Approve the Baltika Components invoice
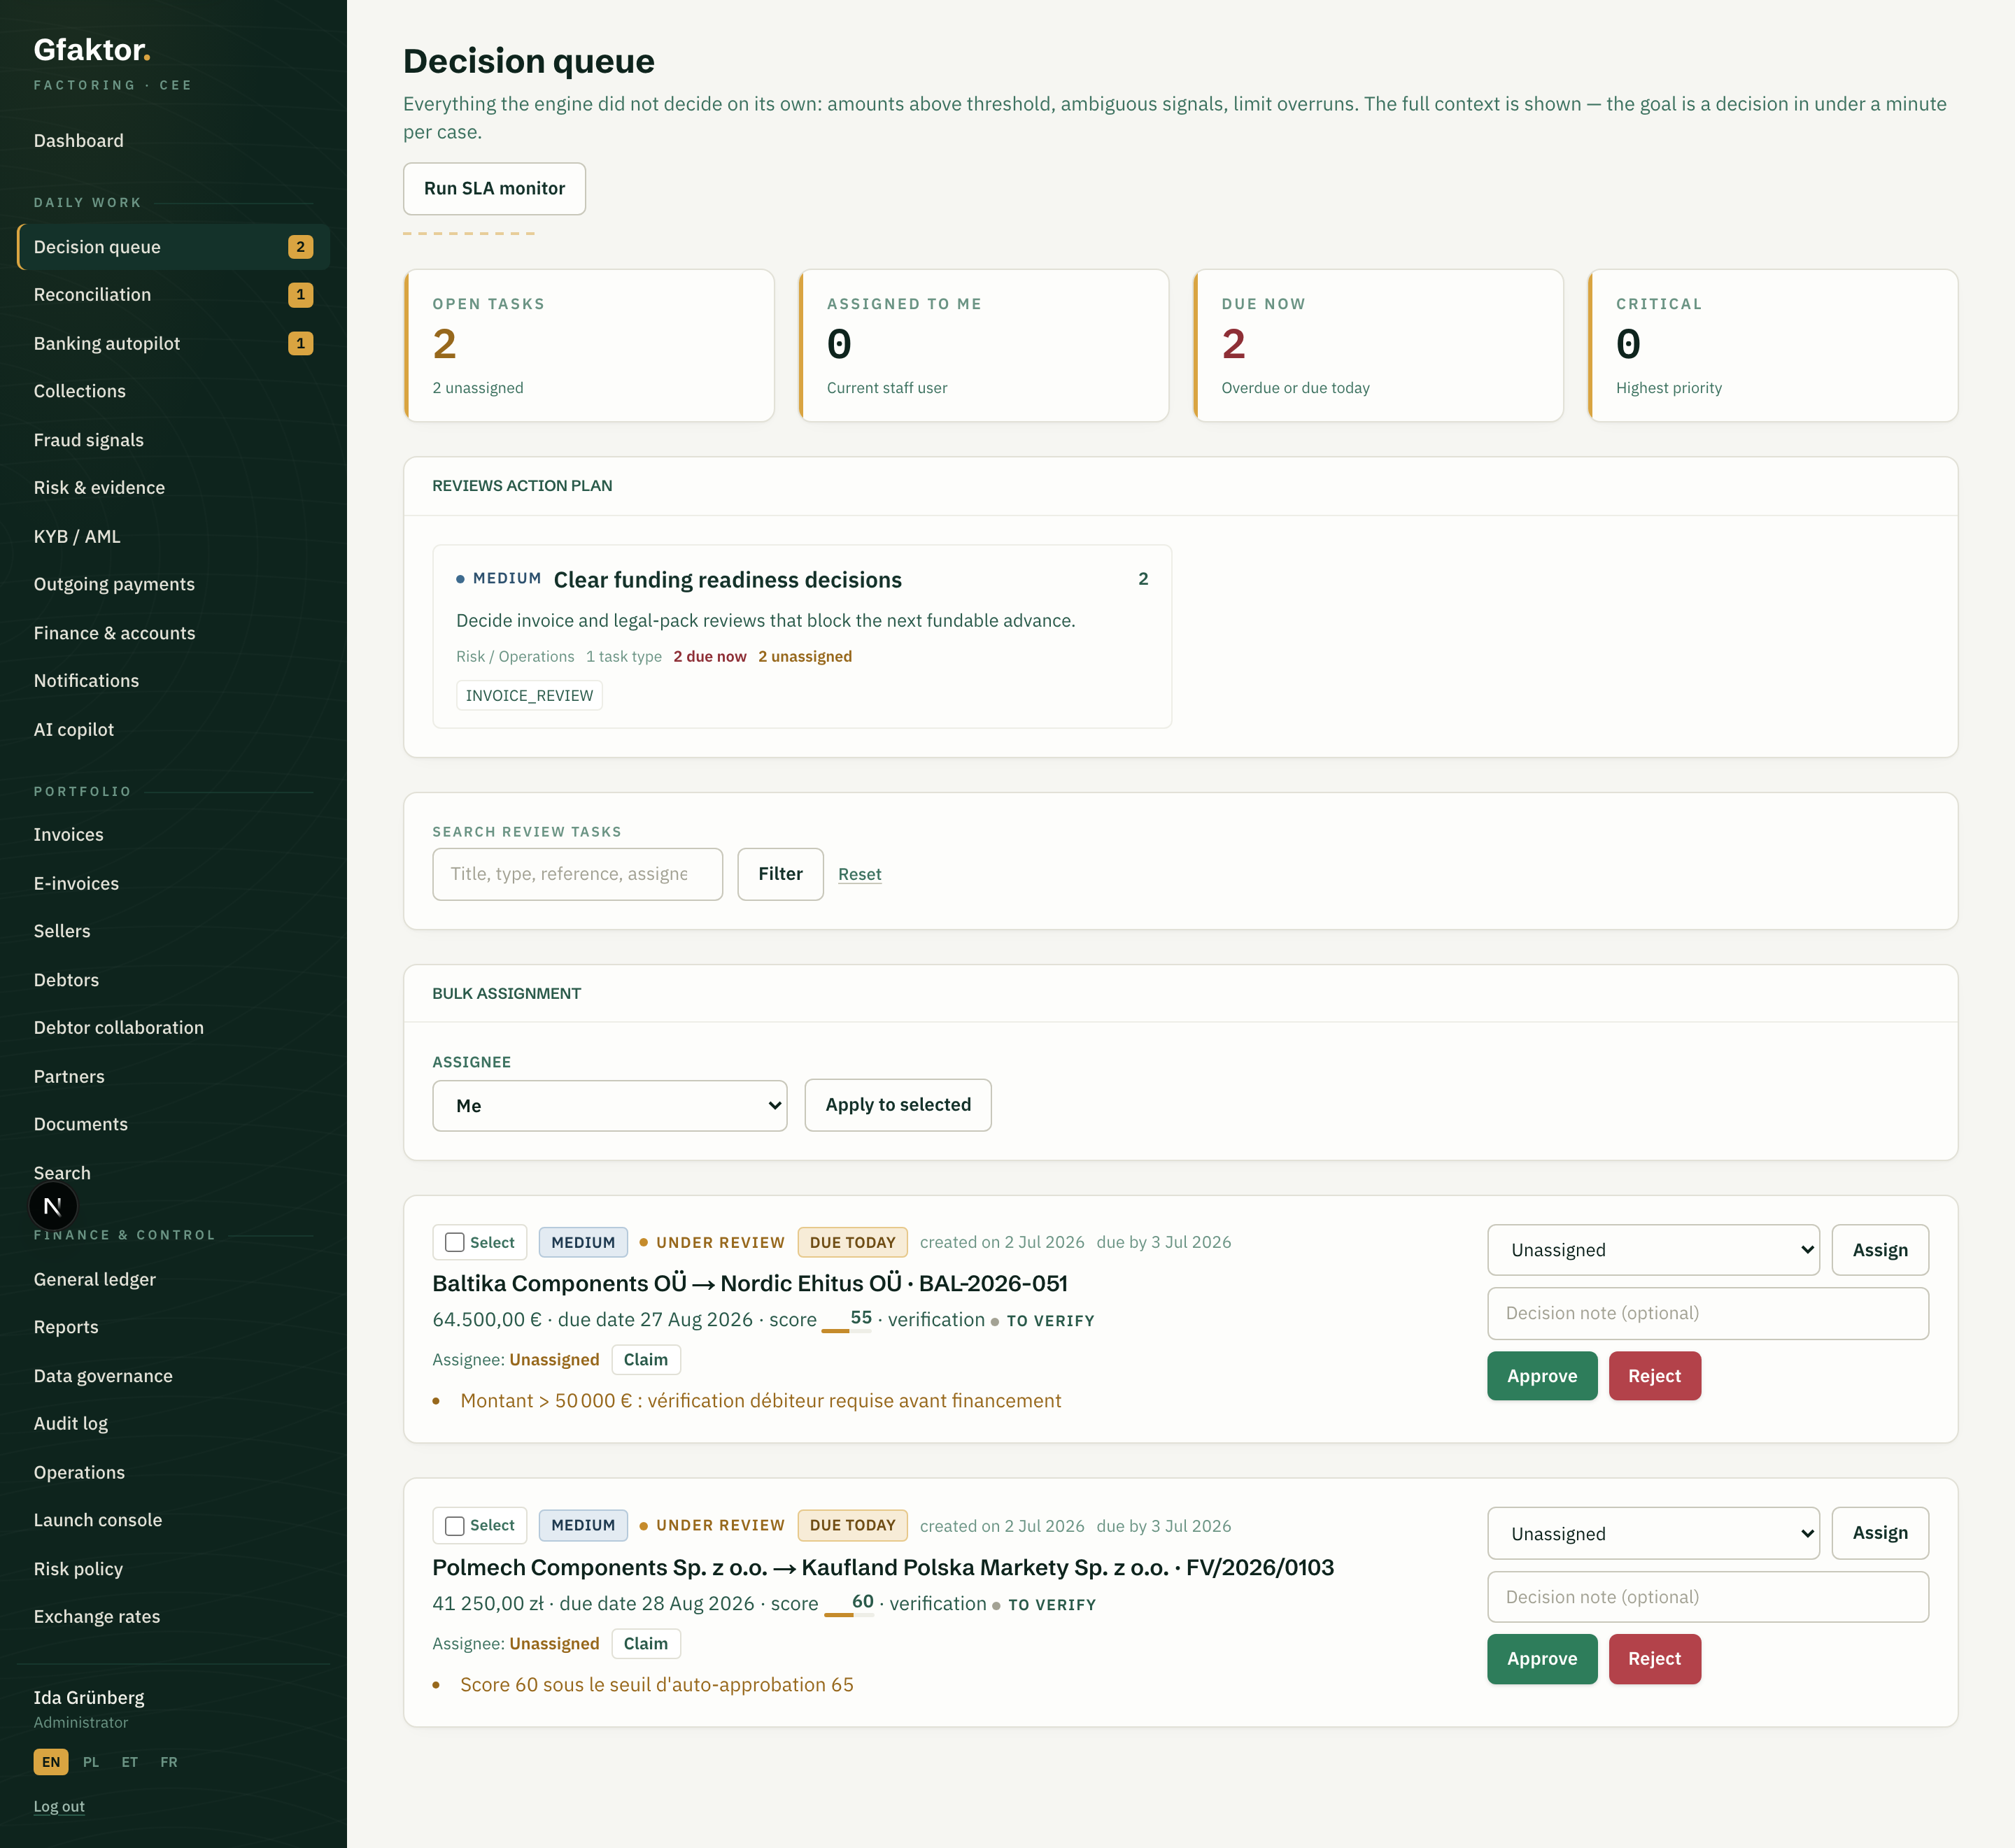 point(1542,1376)
